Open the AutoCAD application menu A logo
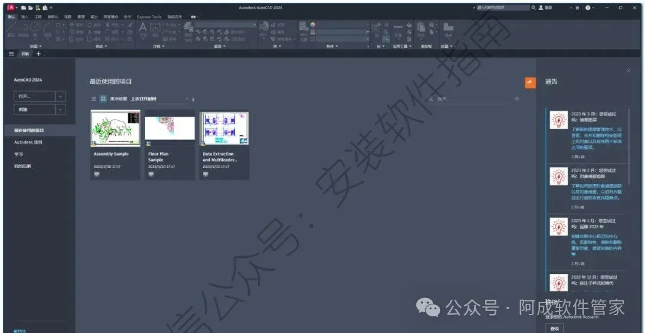Screen dimensions: 645x333 (x=11, y=7)
